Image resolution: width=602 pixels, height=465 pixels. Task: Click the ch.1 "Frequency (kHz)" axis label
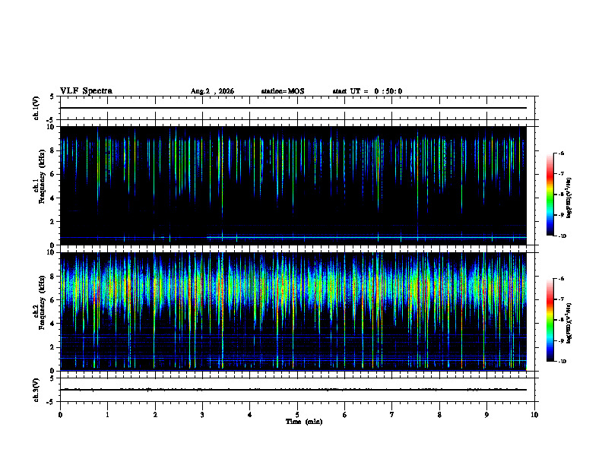point(43,176)
